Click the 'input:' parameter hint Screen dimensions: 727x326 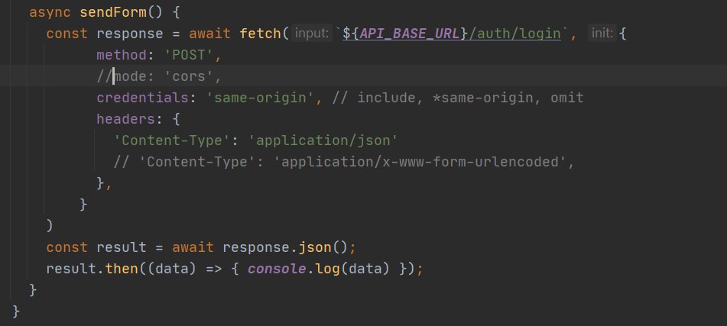pyautogui.click(x=312, y=34)
